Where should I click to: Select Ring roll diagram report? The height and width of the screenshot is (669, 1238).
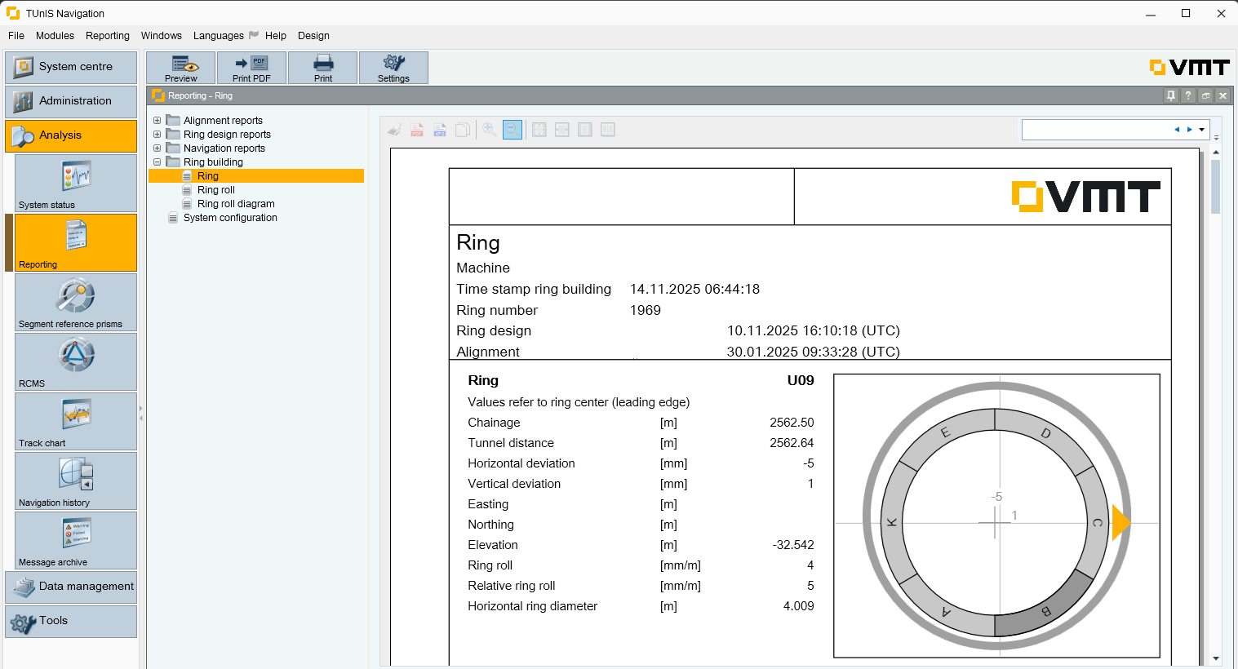point(236,204)
